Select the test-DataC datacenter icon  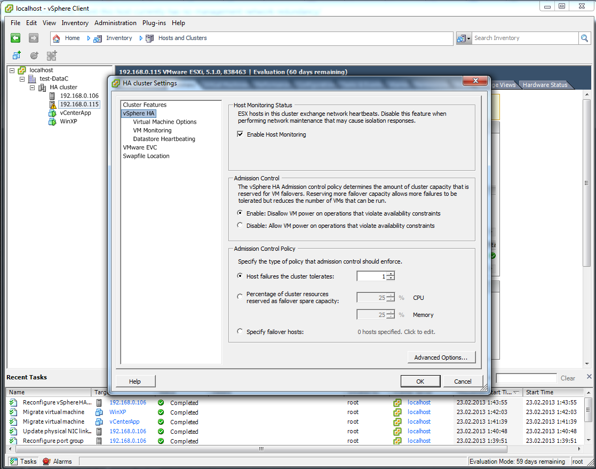tap(33, 78)
